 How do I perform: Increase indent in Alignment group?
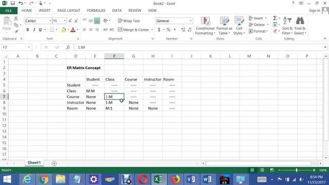[112, 30]
